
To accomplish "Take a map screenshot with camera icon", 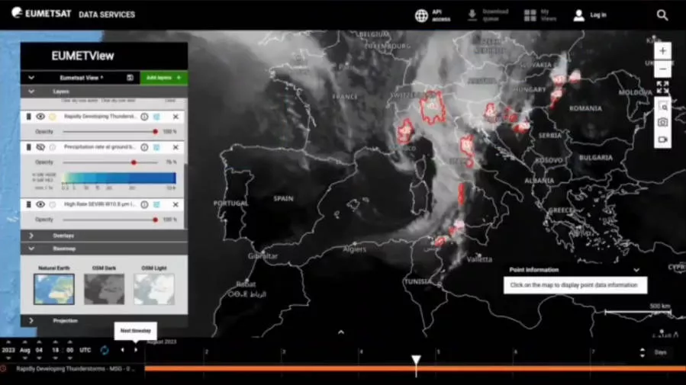I will (x=662, y=123).
